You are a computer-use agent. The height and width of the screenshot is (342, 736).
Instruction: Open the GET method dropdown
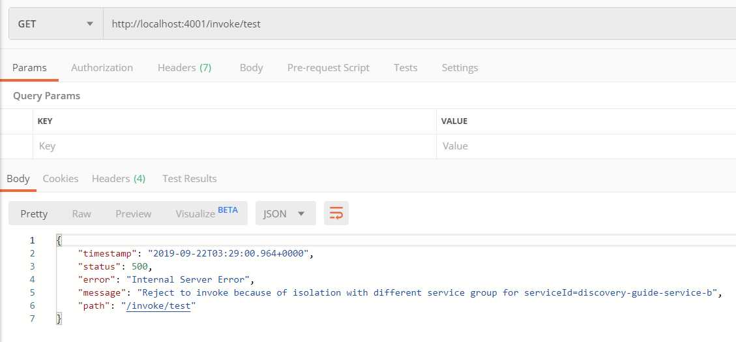[56, 23]
